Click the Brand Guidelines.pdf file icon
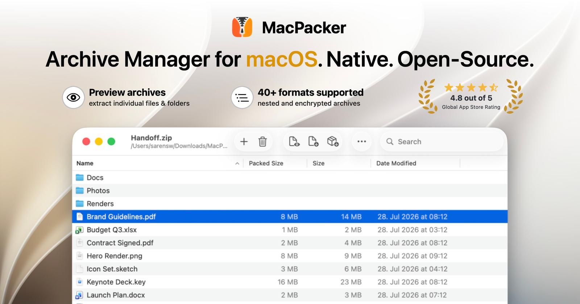 pyautogui.click(x=80, y=217)
